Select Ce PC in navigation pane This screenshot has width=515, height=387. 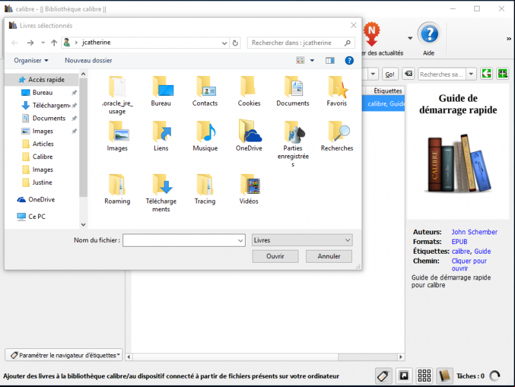pos(37,216)
